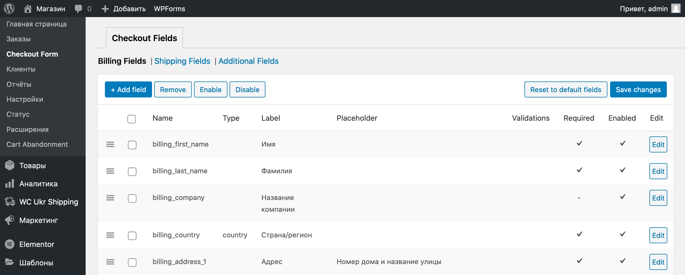Image resolution: width=685 pixels, height=275 pixels.
Task: Click the Товары box icon
Action: pos(10,165)
